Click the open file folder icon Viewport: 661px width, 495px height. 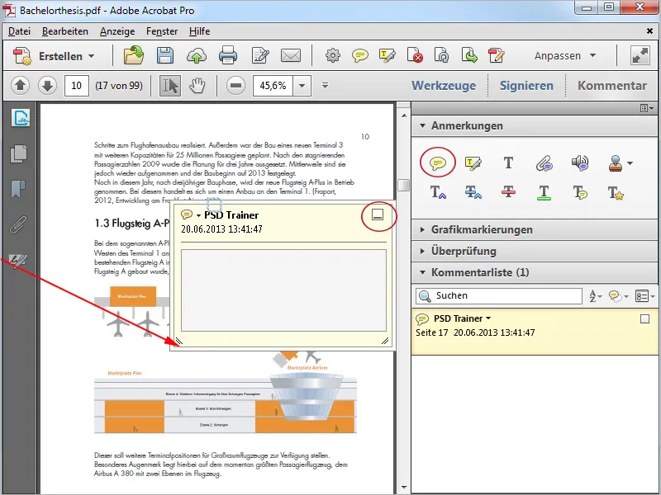[134, 55]
